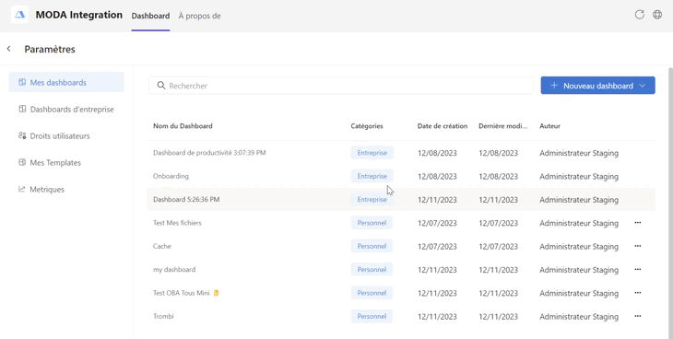Screen dimensions: 673x339
Task: Go back using the Paramètres arrow
Action: tap(8, 49)
